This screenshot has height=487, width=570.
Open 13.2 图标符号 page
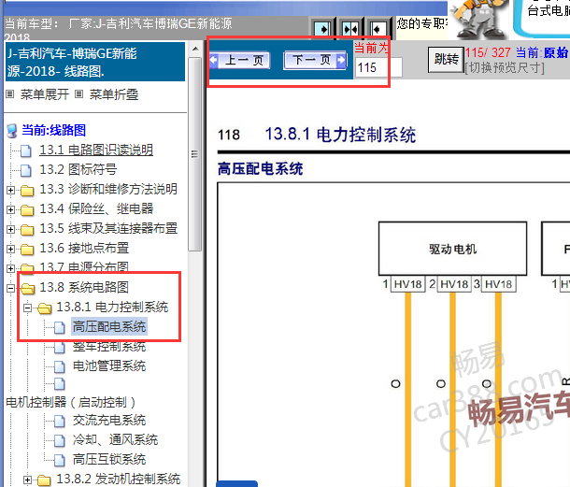point(78,169)
